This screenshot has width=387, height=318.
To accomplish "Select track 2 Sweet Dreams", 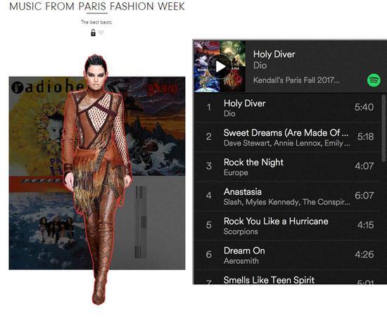I will (288, 137).
